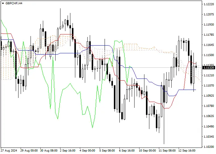Click the 1.10635 price axis label

(x=209, y=116)
